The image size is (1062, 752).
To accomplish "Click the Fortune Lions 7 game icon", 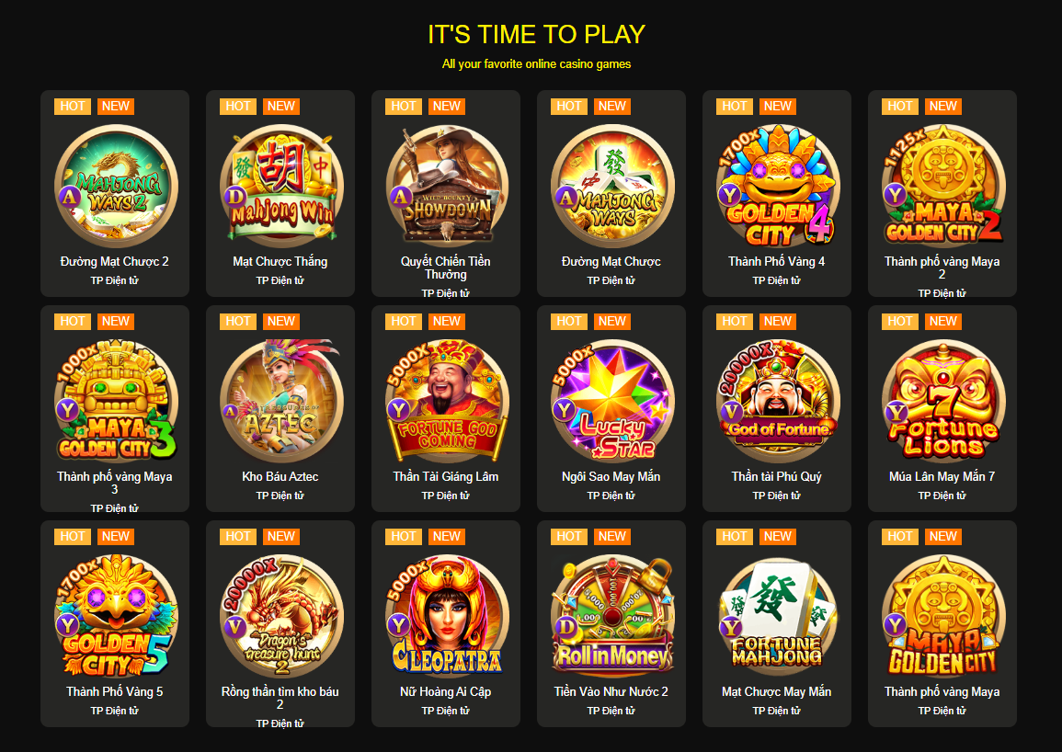I will [942, 401].
